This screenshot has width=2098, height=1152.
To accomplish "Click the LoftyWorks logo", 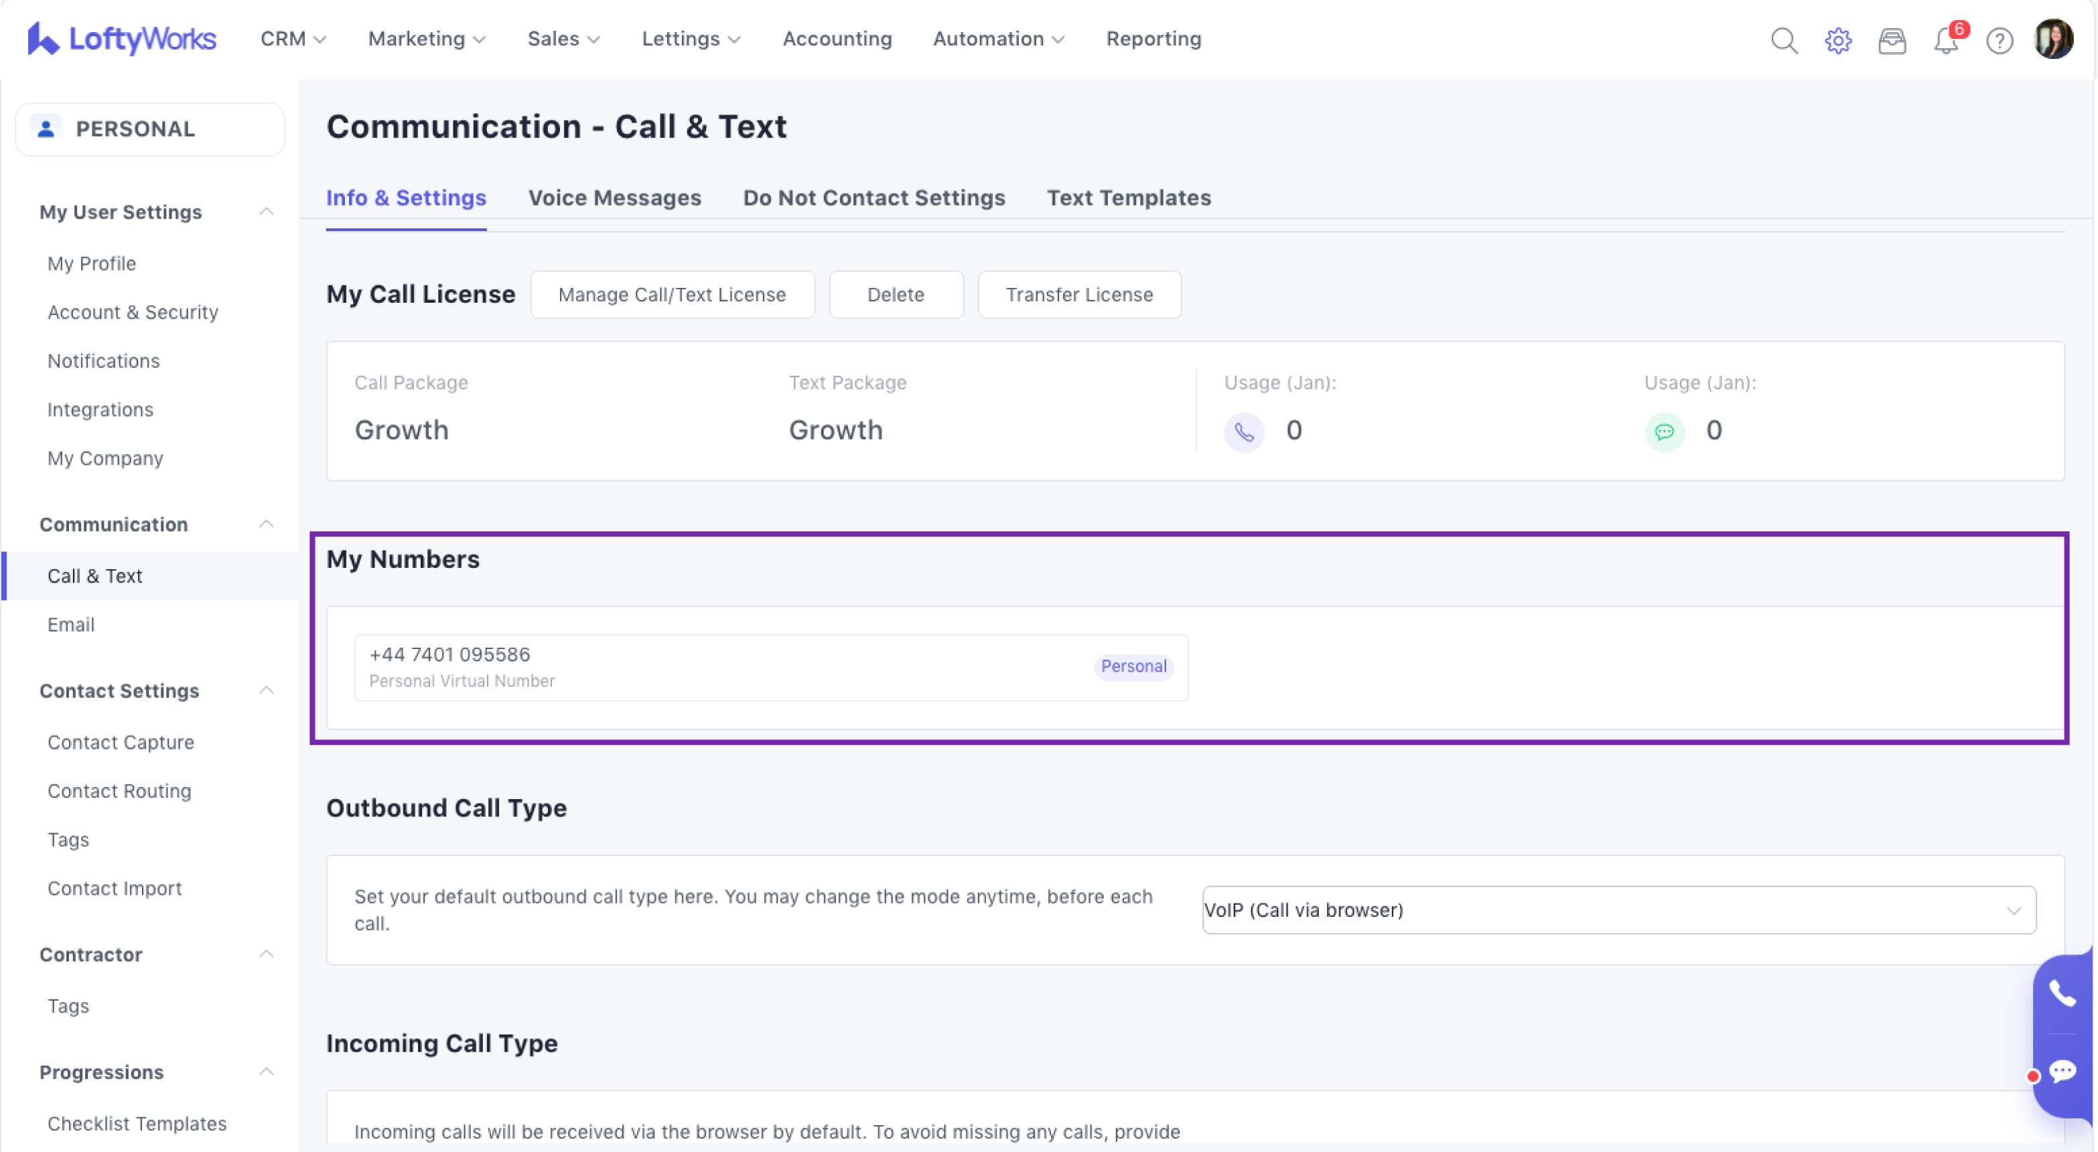I will tap(122, 39).
